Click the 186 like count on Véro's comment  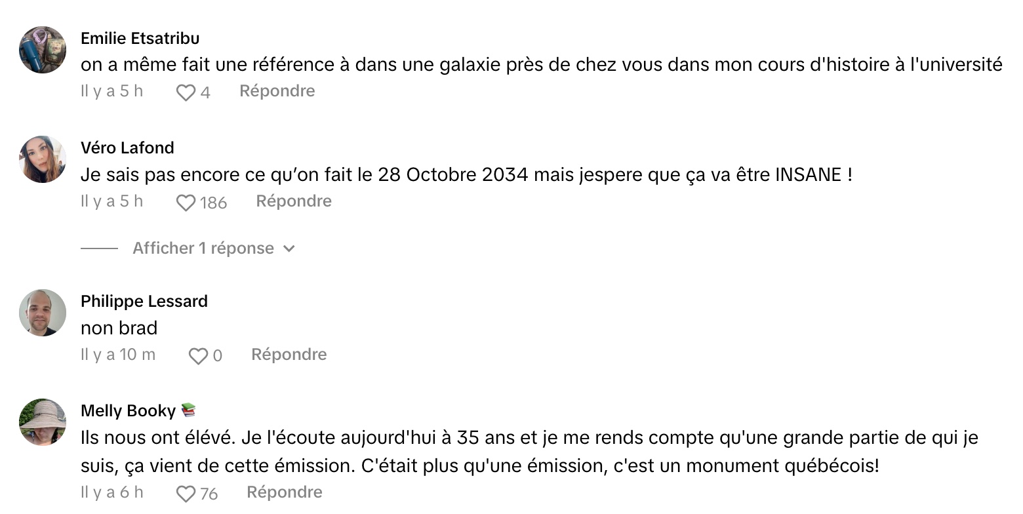(214, 203)
